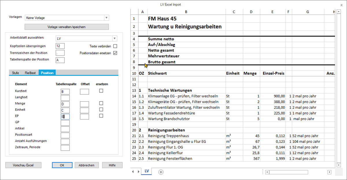Tick the ersetzen box for Kurztext
The height and width of the screenshot is (180, 347).
point(101,91)
